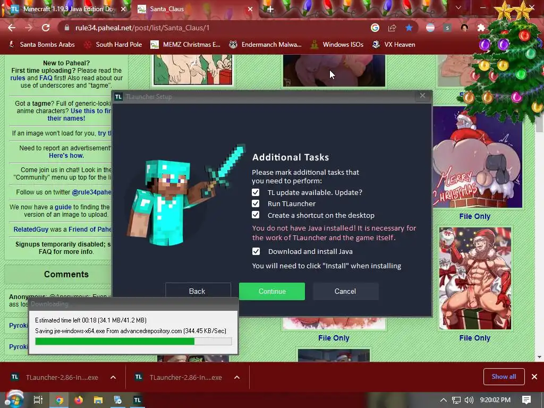This screenshot has width=544, height=408.
Task: Open the Here's how link
Action: [66, 156]
